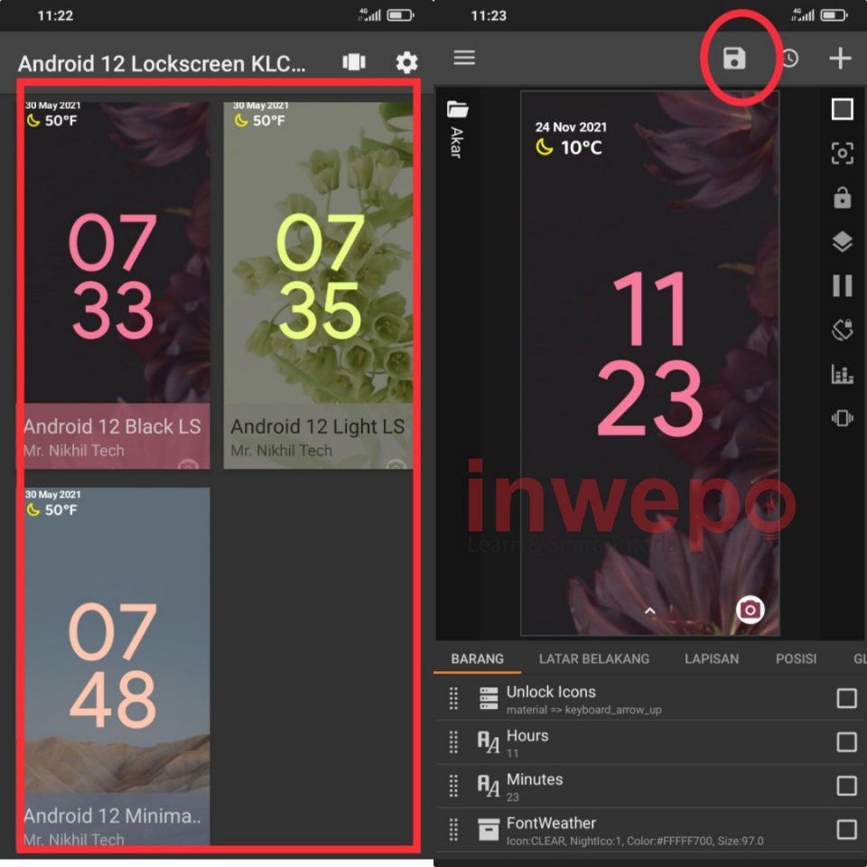Add a new item with the plus icon
Viewport: 867px width, 867px height.
(x=840, y=58)
